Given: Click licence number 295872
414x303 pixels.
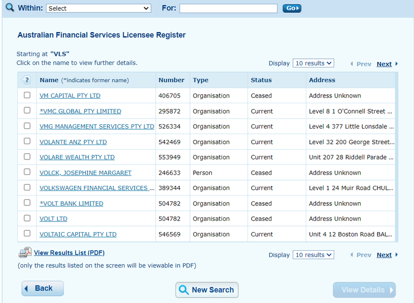Looking at the screenshot, I should pyautogui.click(x=169, y=111).
